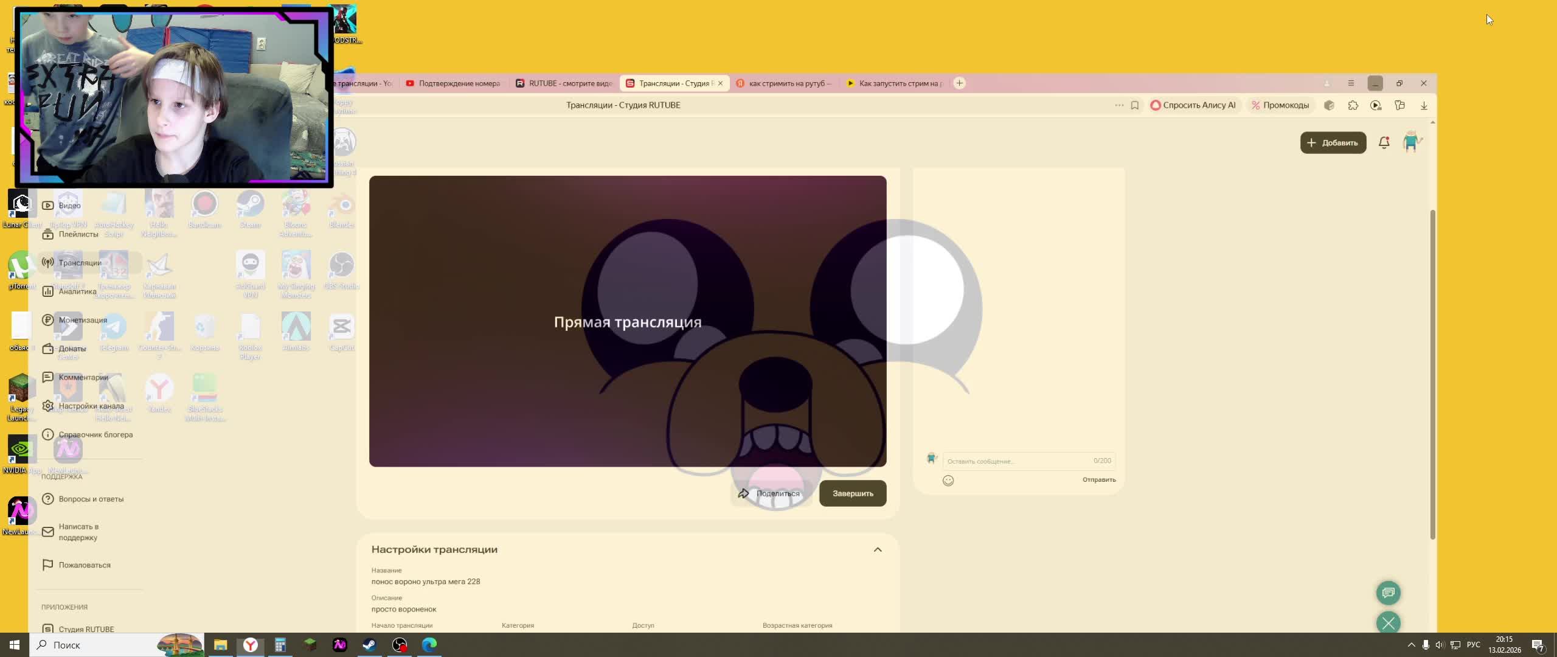Click the floating chat support icon
The image size is (1557, 657).
pos(1388,593)
